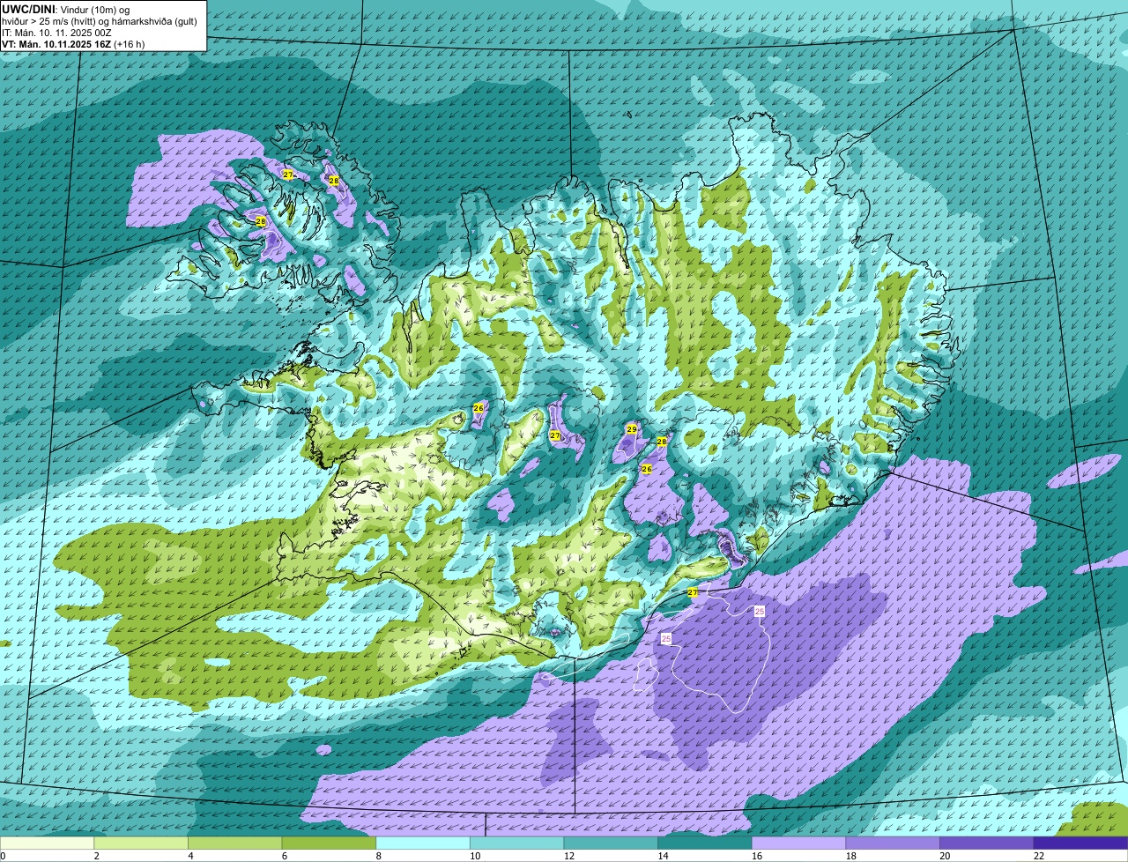1128x862 pixels.
Task: Click the legend scale number 16
Action: [x=757, y=856]
